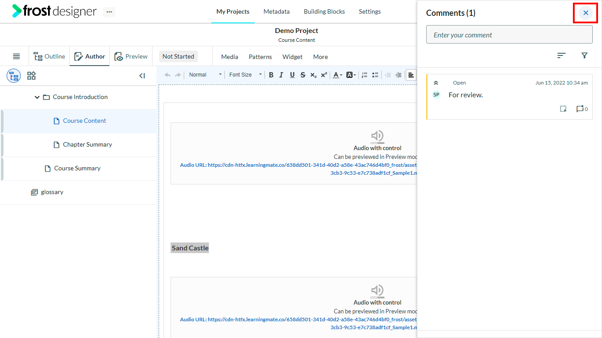602x338 pixels.
Task: Click the first audio speaker icon
Action: click(x=377, y=136)
